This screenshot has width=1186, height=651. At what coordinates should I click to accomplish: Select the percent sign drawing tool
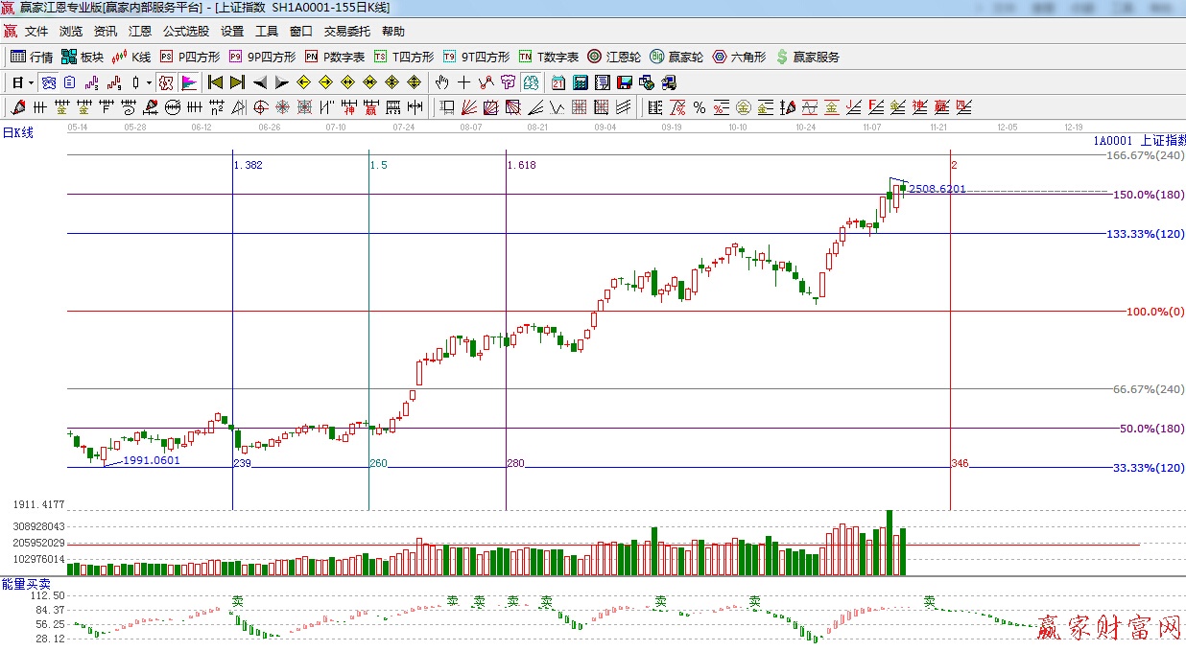point(700,106)
